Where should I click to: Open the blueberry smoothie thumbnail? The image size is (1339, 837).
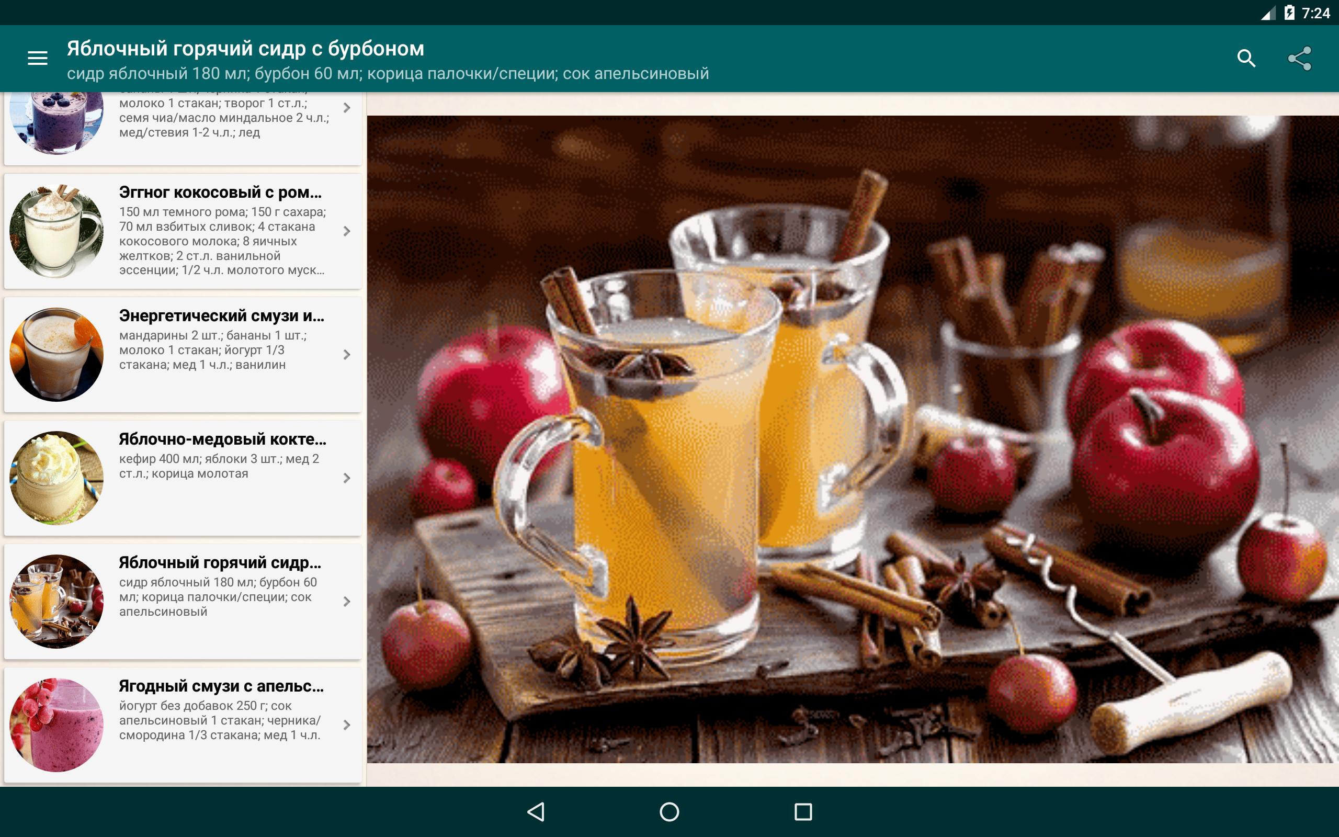click(56, 123)
